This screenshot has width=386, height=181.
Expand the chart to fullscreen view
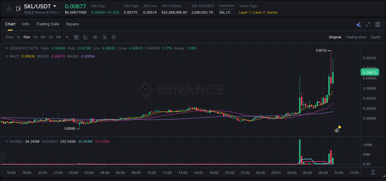coord(368,24)
